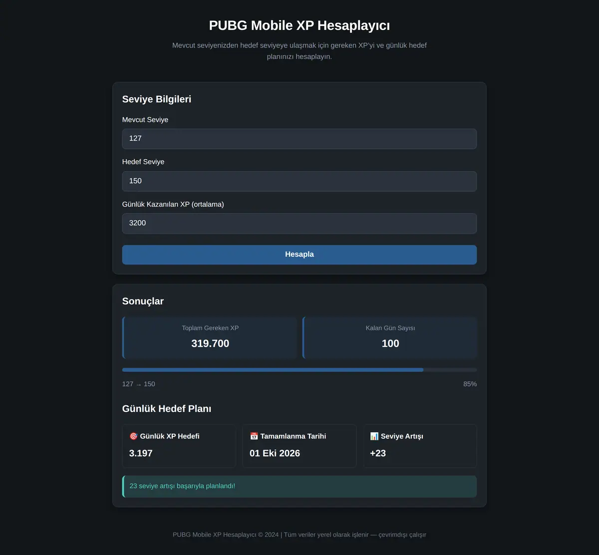Click the "Günlük Kazanılan XP (ortalama)" label
The width and height of the screenshot is (599, 555).
click(x=173, y=204)
